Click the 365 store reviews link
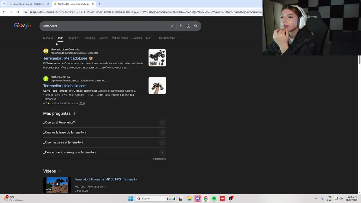Image resolution: width=361 pixels, height=203 pixels. pyautogui.click(x=82, y=103)
